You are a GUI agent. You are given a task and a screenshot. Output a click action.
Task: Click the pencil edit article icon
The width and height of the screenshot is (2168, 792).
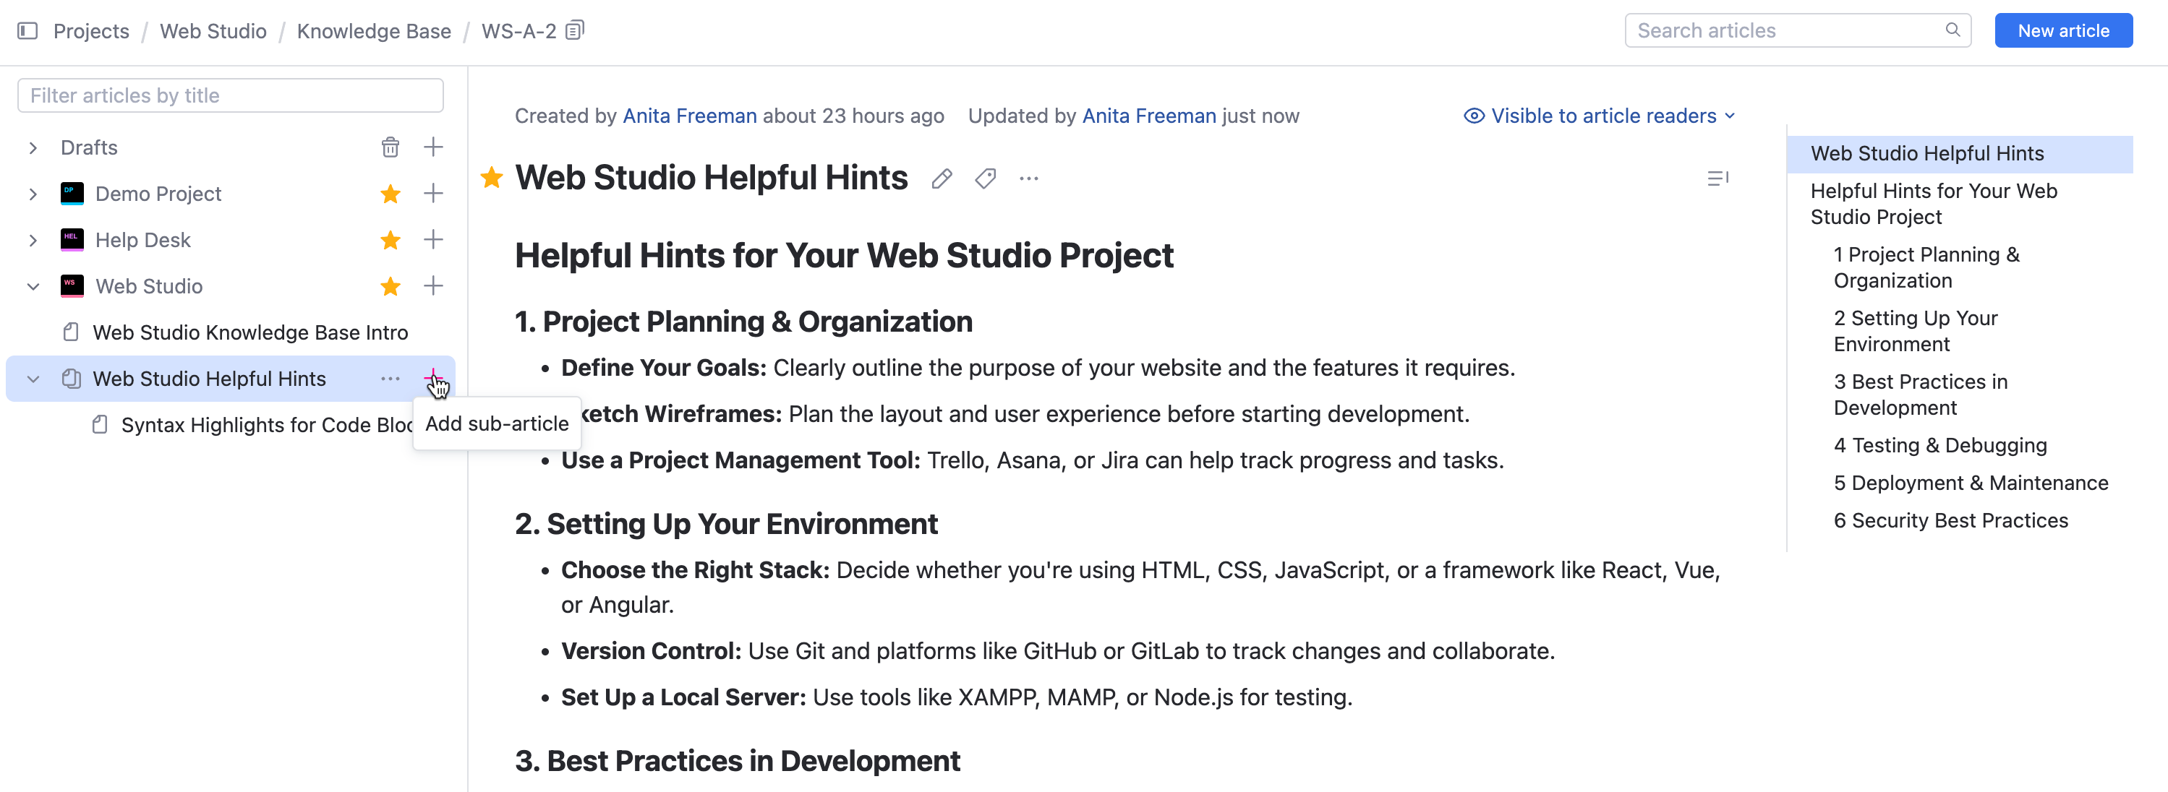coord(942,178)
